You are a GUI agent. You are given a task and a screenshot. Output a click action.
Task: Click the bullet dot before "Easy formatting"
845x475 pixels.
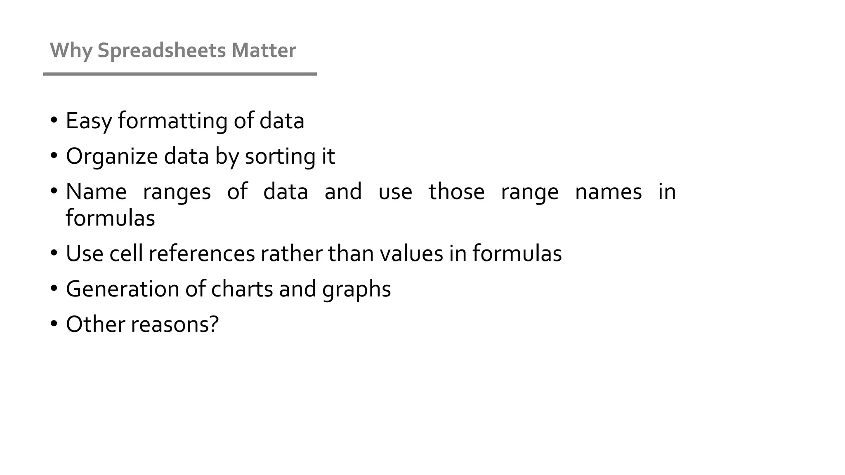point(54,120)
